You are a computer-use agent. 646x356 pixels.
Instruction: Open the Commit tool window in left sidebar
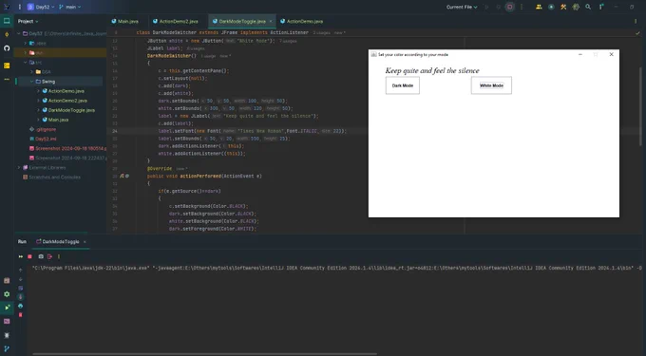point(7,34)
